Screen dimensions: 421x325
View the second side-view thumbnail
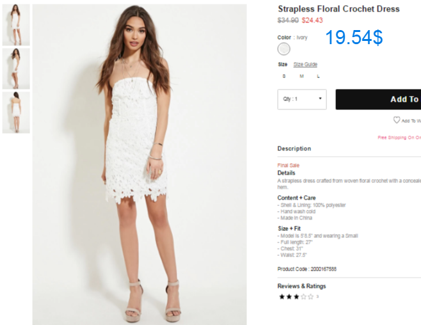(16, 68)
